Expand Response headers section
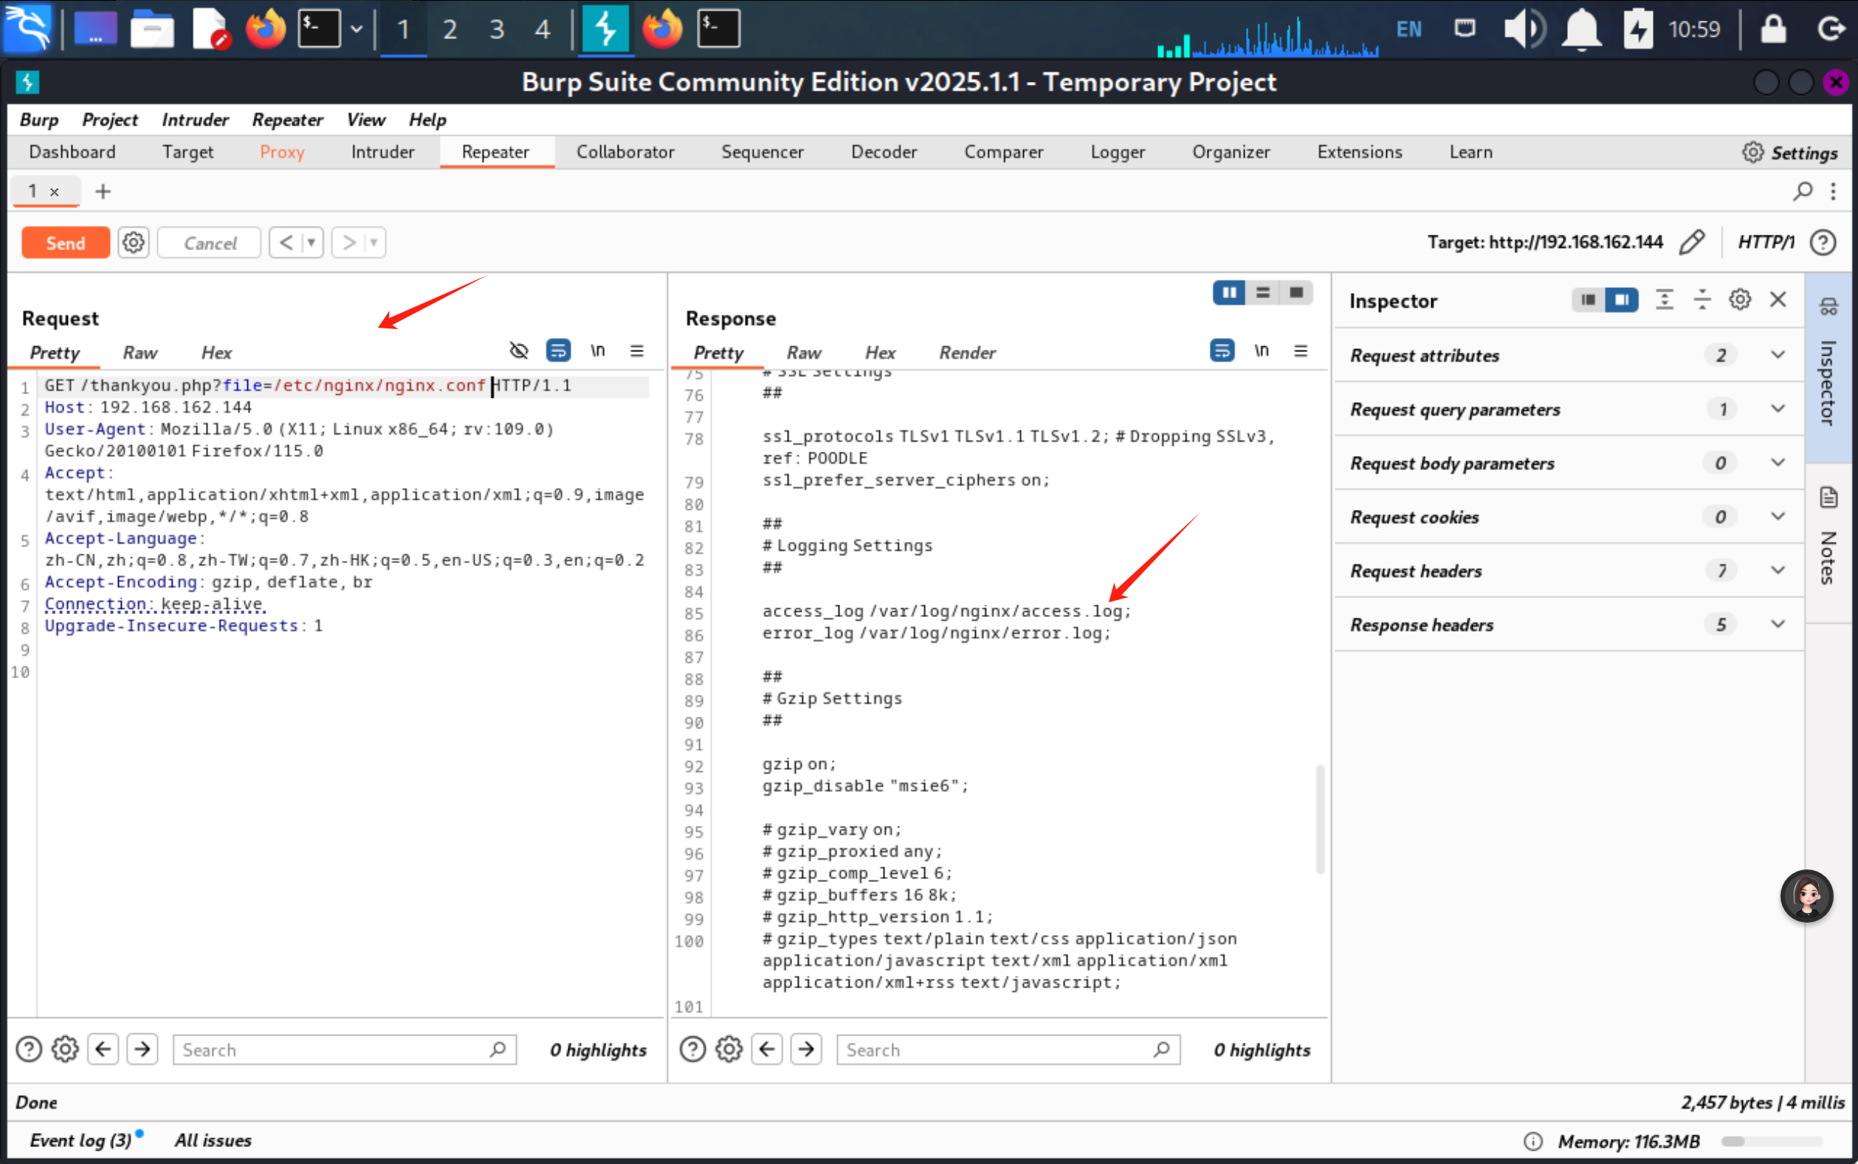Image resolution: width=1858 pixels, height=1164 pixels. point(1778,624)
